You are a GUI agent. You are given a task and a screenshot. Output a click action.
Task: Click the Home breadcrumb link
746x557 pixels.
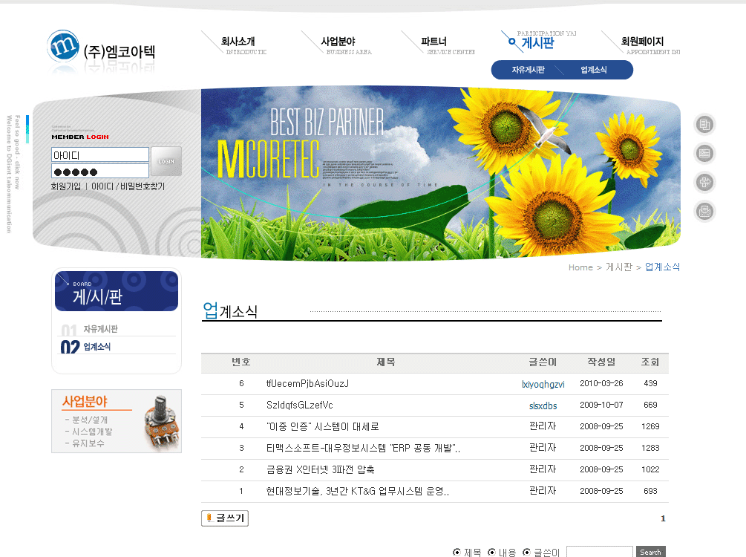point(580,267)
